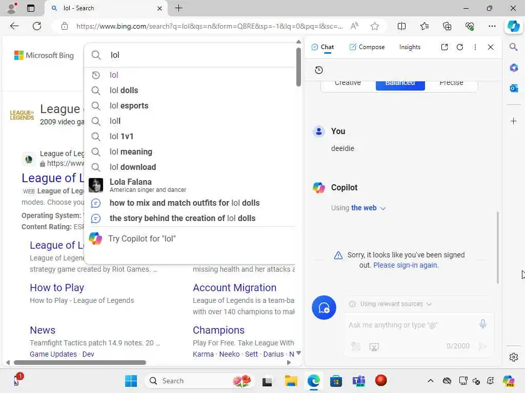This screenshot has width=525, height=393.
Task: Expand Using the web dropdown
Action: pos(358,208)
